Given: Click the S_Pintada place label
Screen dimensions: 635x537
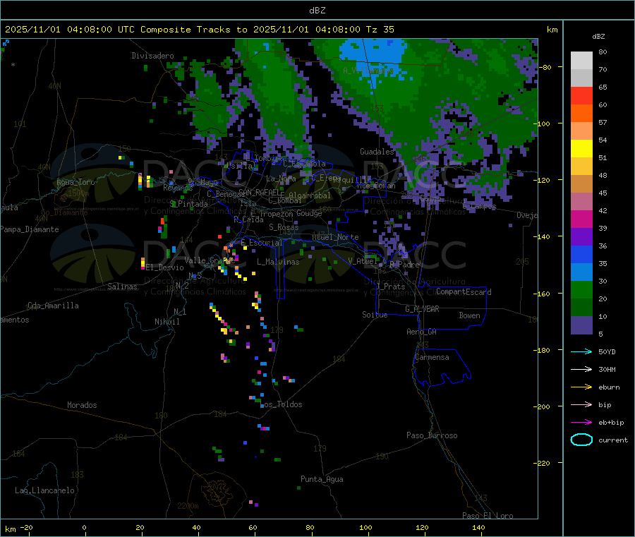Looking at the screenshot, I should coord(188,204).
